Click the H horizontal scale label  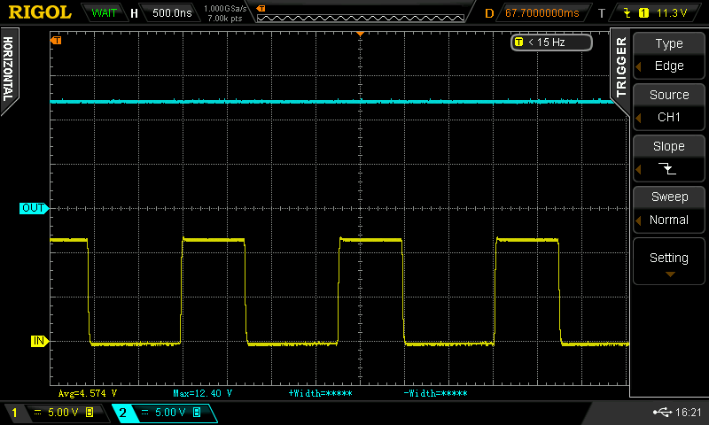134,13
